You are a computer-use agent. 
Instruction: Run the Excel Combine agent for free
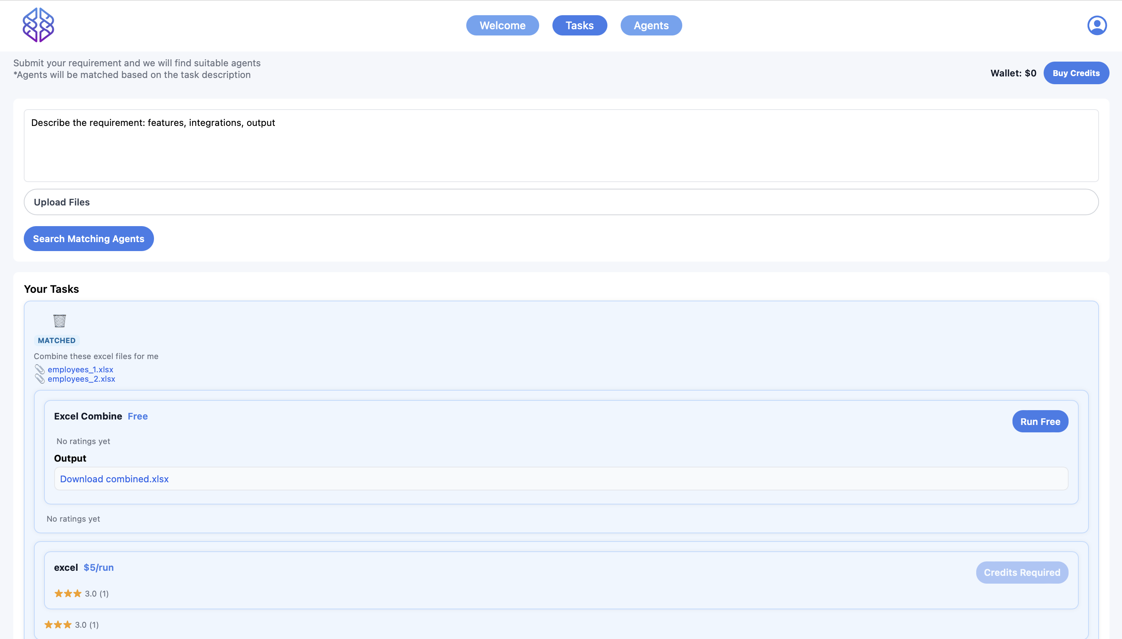[x=1039, y=421]
